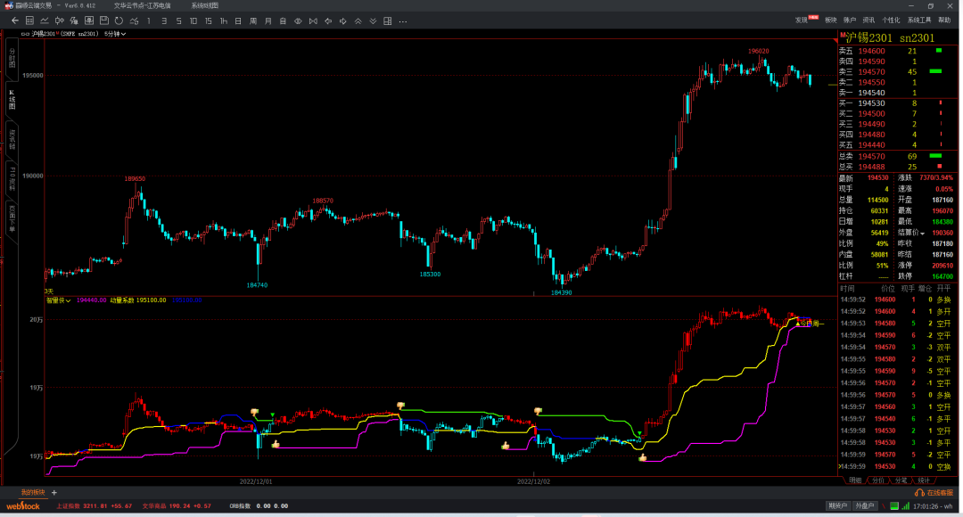Open 在线客服 online support

pyautogui.click(x=934, y=493)
